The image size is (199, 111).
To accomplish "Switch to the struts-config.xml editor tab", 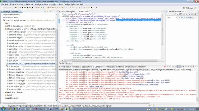I will pyautogui.click(x=68, y=11).
